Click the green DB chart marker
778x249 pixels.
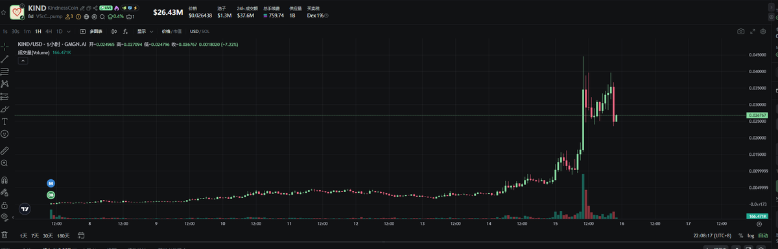click(x=51, y=195)
